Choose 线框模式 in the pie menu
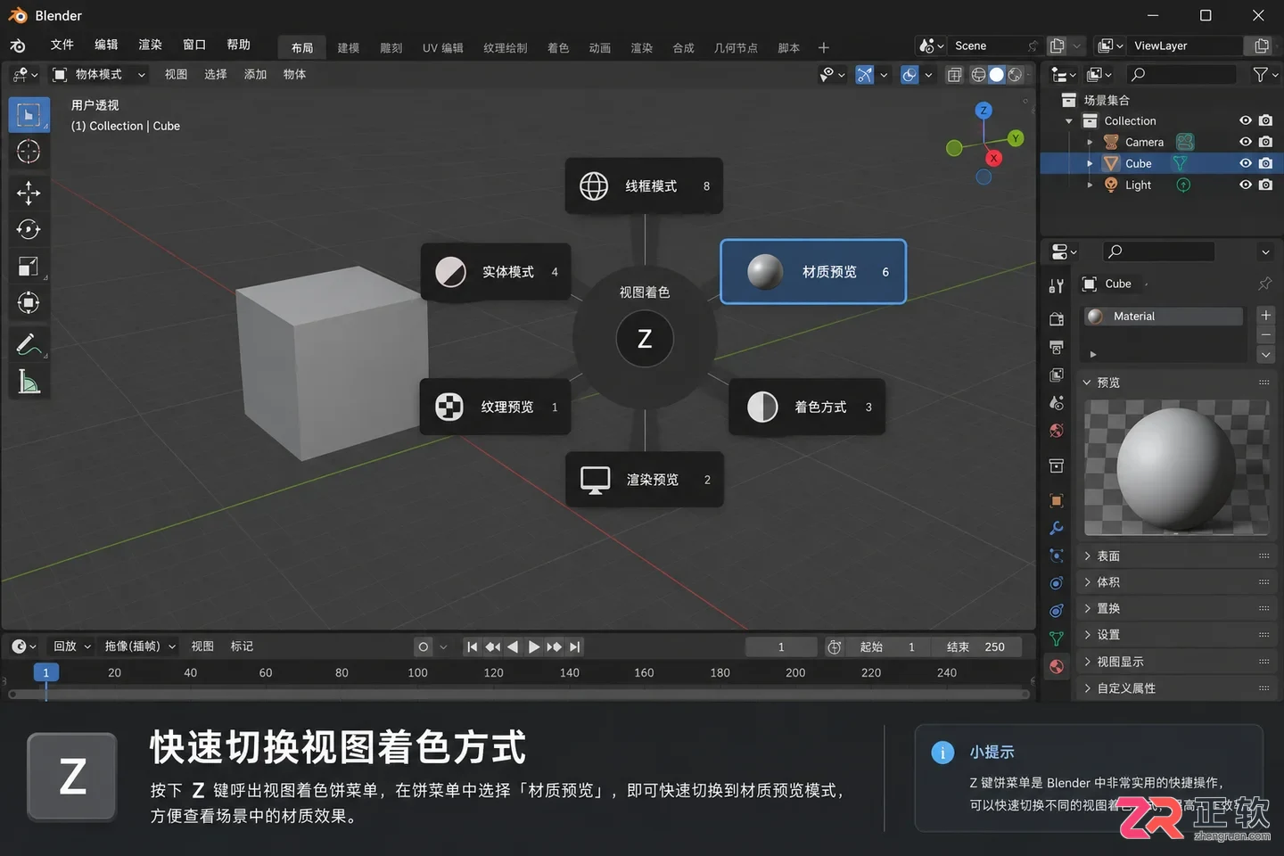Viewport: 1284px width, 856px height. (x=644, y=185)
